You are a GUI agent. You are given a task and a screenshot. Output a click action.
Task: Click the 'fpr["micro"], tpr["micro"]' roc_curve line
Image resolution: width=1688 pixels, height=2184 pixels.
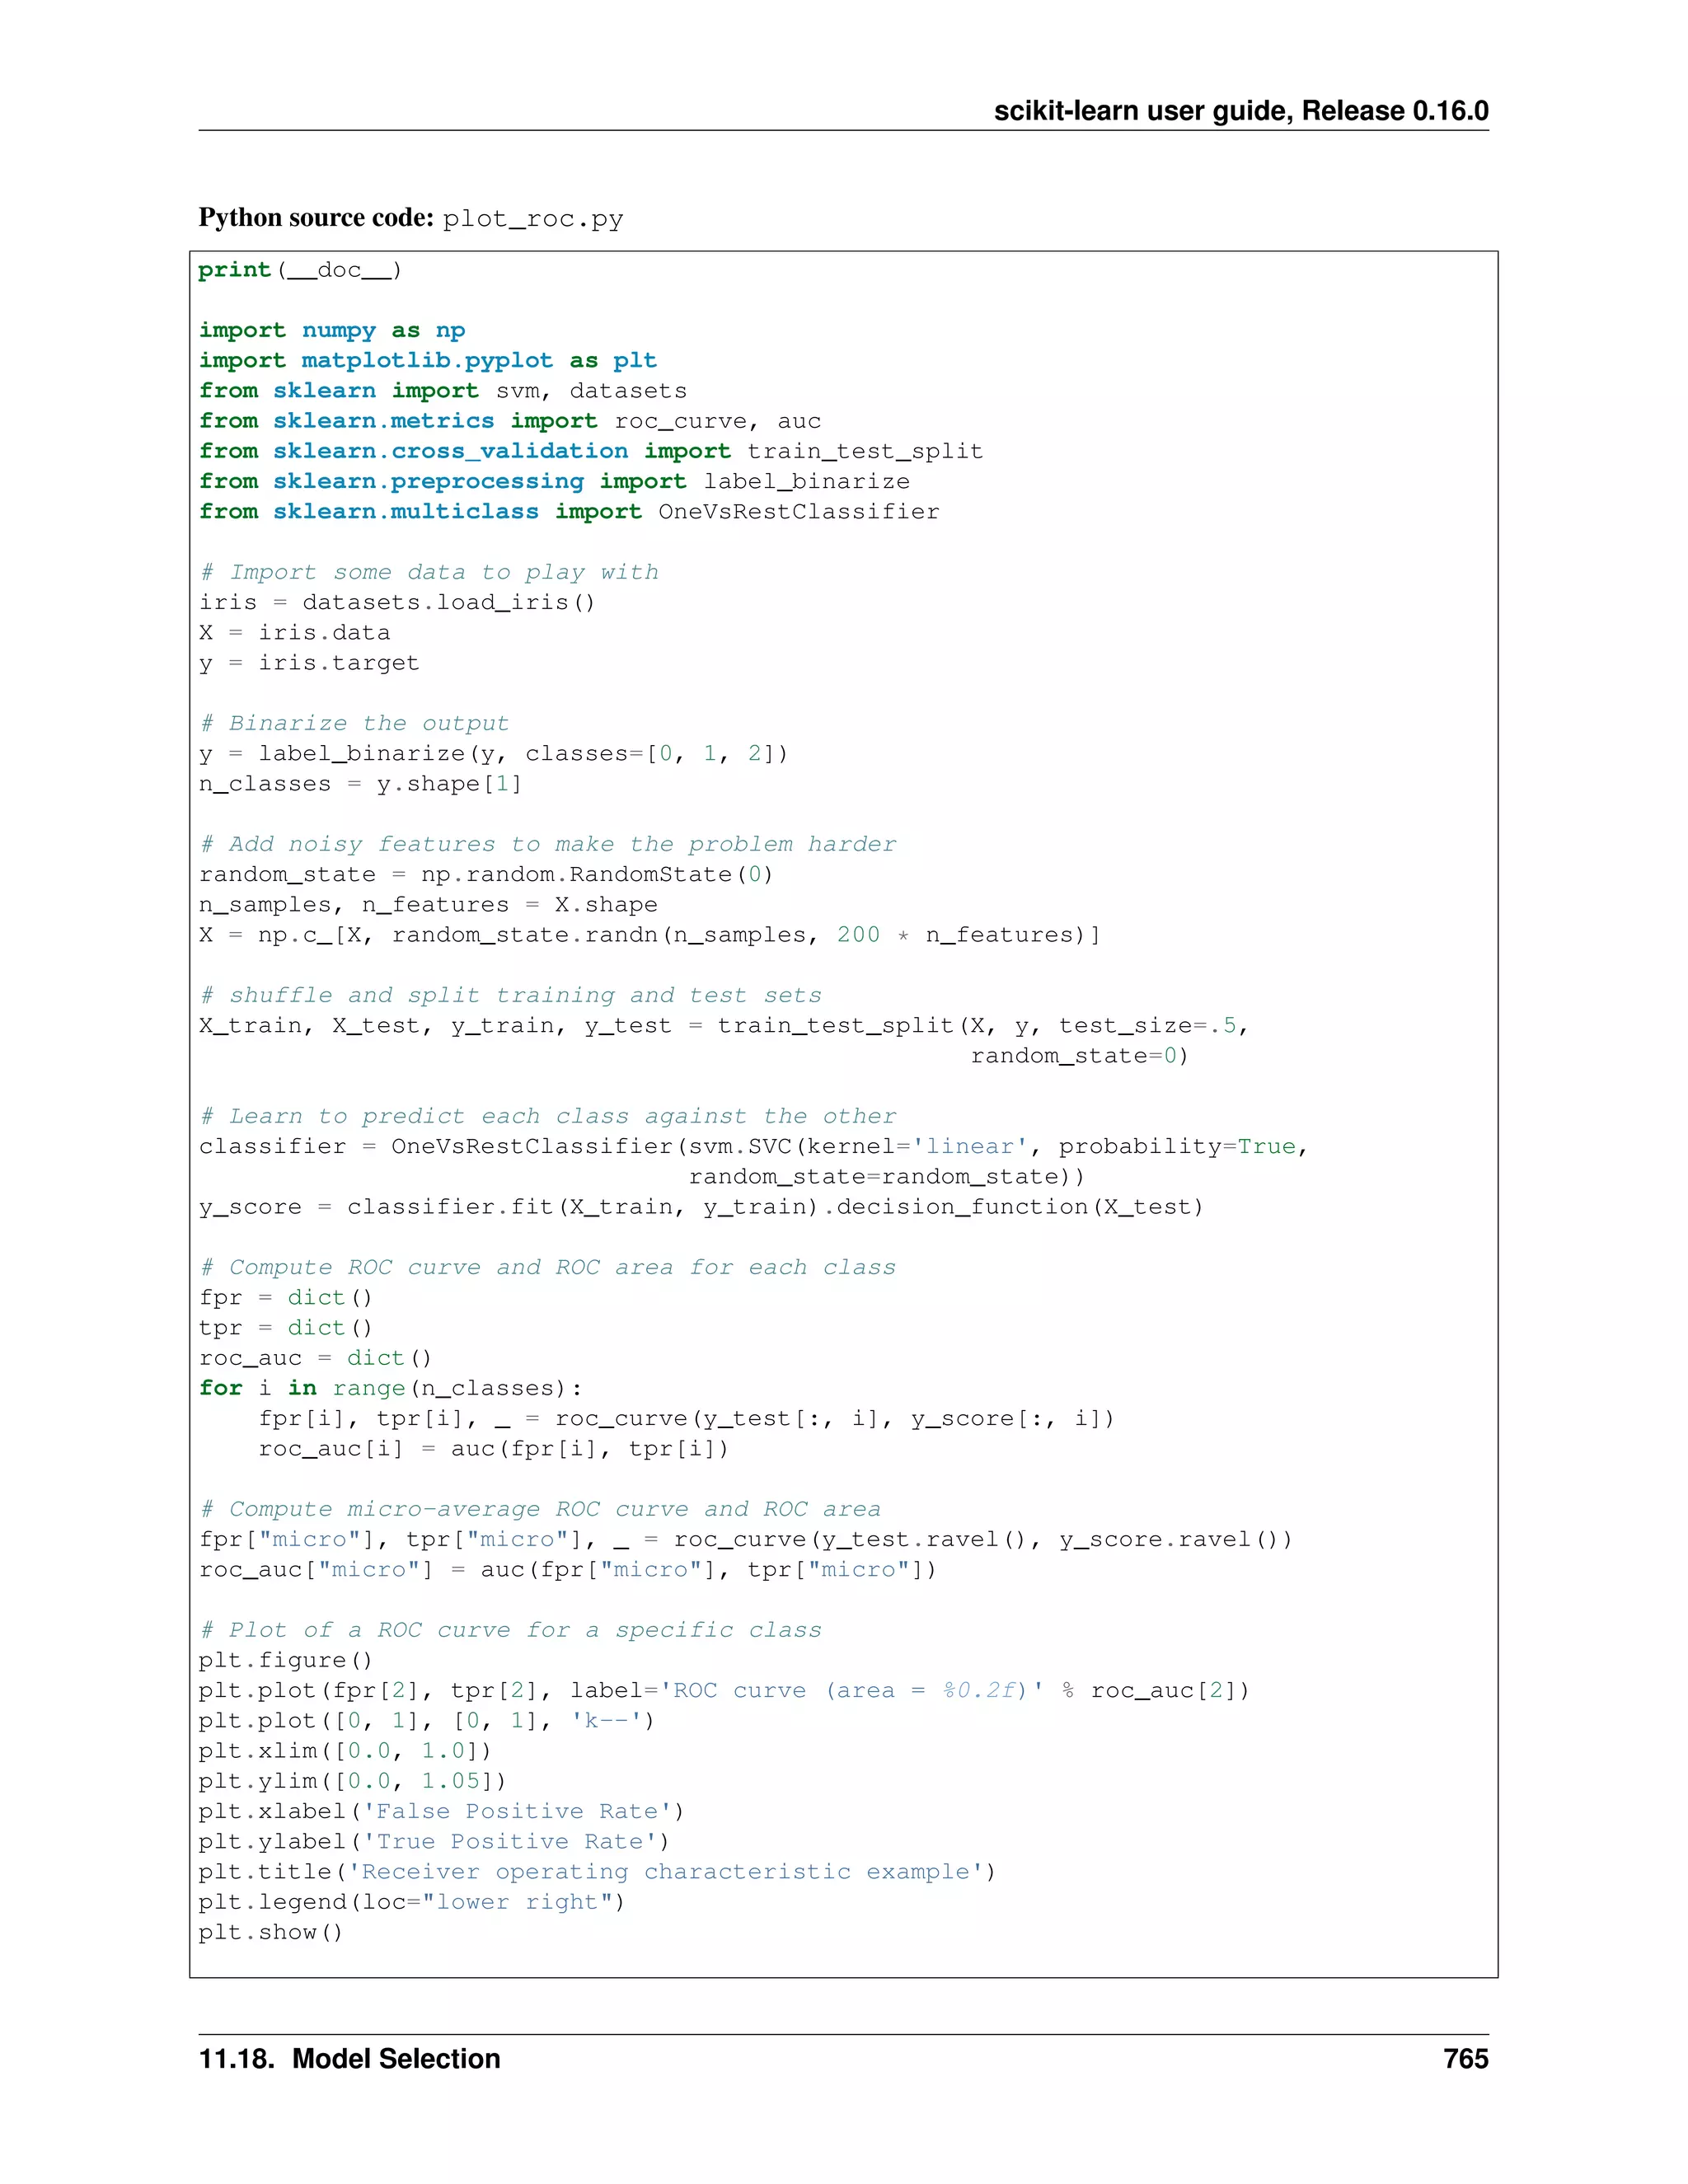pos(746,1539)
